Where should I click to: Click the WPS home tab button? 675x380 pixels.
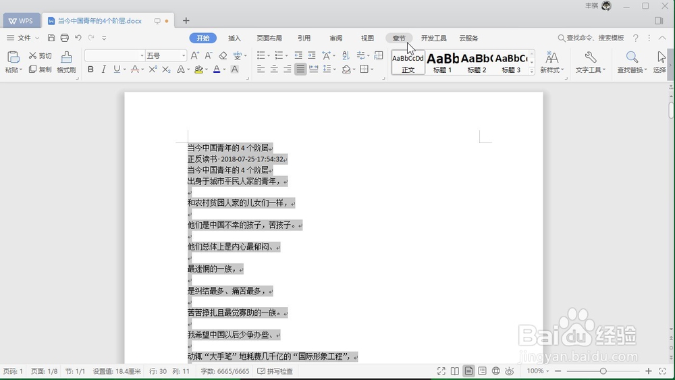point(21,21)
